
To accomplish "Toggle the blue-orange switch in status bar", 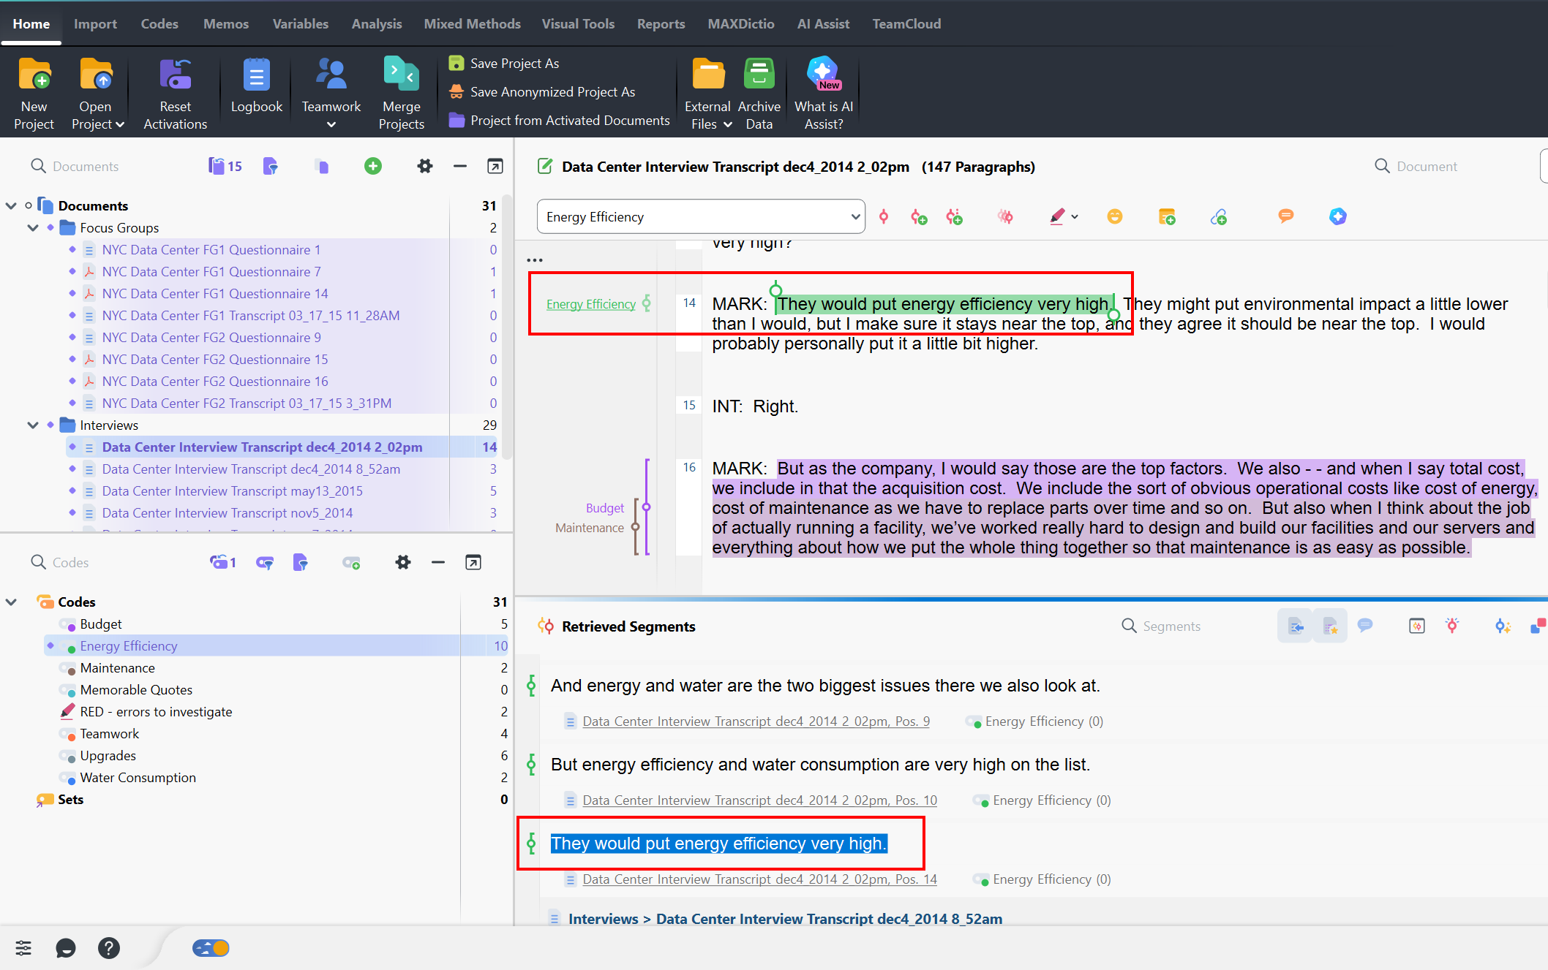I will [211, 948].
